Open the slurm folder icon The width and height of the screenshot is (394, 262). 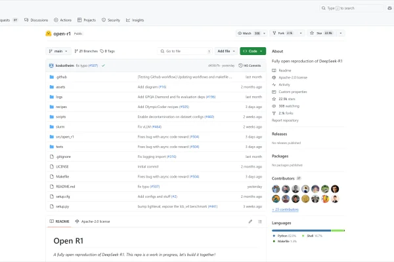pos(52,127)
